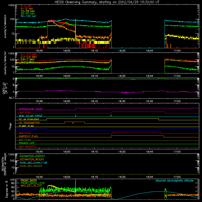
Task: Click the Absolute geomagnetic latitude label
Action: pos(174,181)
